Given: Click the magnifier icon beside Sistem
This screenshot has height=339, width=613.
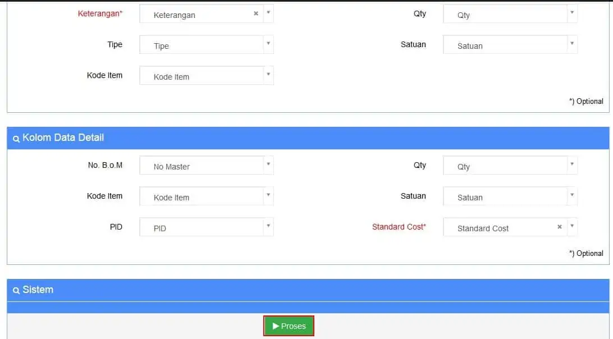Looking at the screenshot, I should click(x=16, y=291).
